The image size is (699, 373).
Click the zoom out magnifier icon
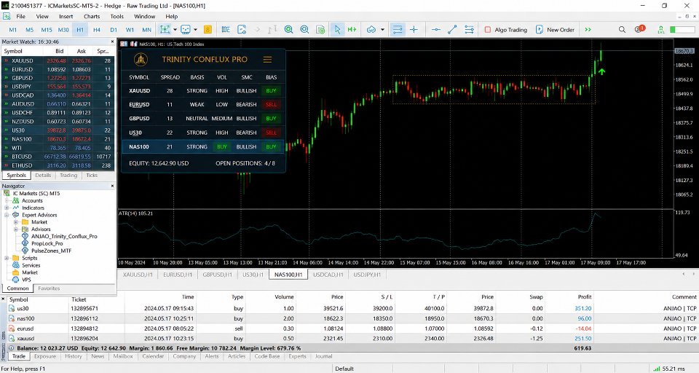[304, 29]
